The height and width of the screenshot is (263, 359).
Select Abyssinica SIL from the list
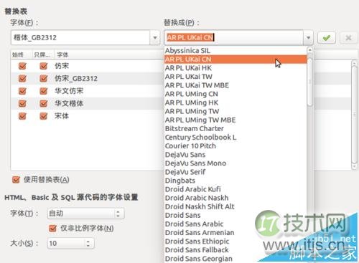click(236, 51)
